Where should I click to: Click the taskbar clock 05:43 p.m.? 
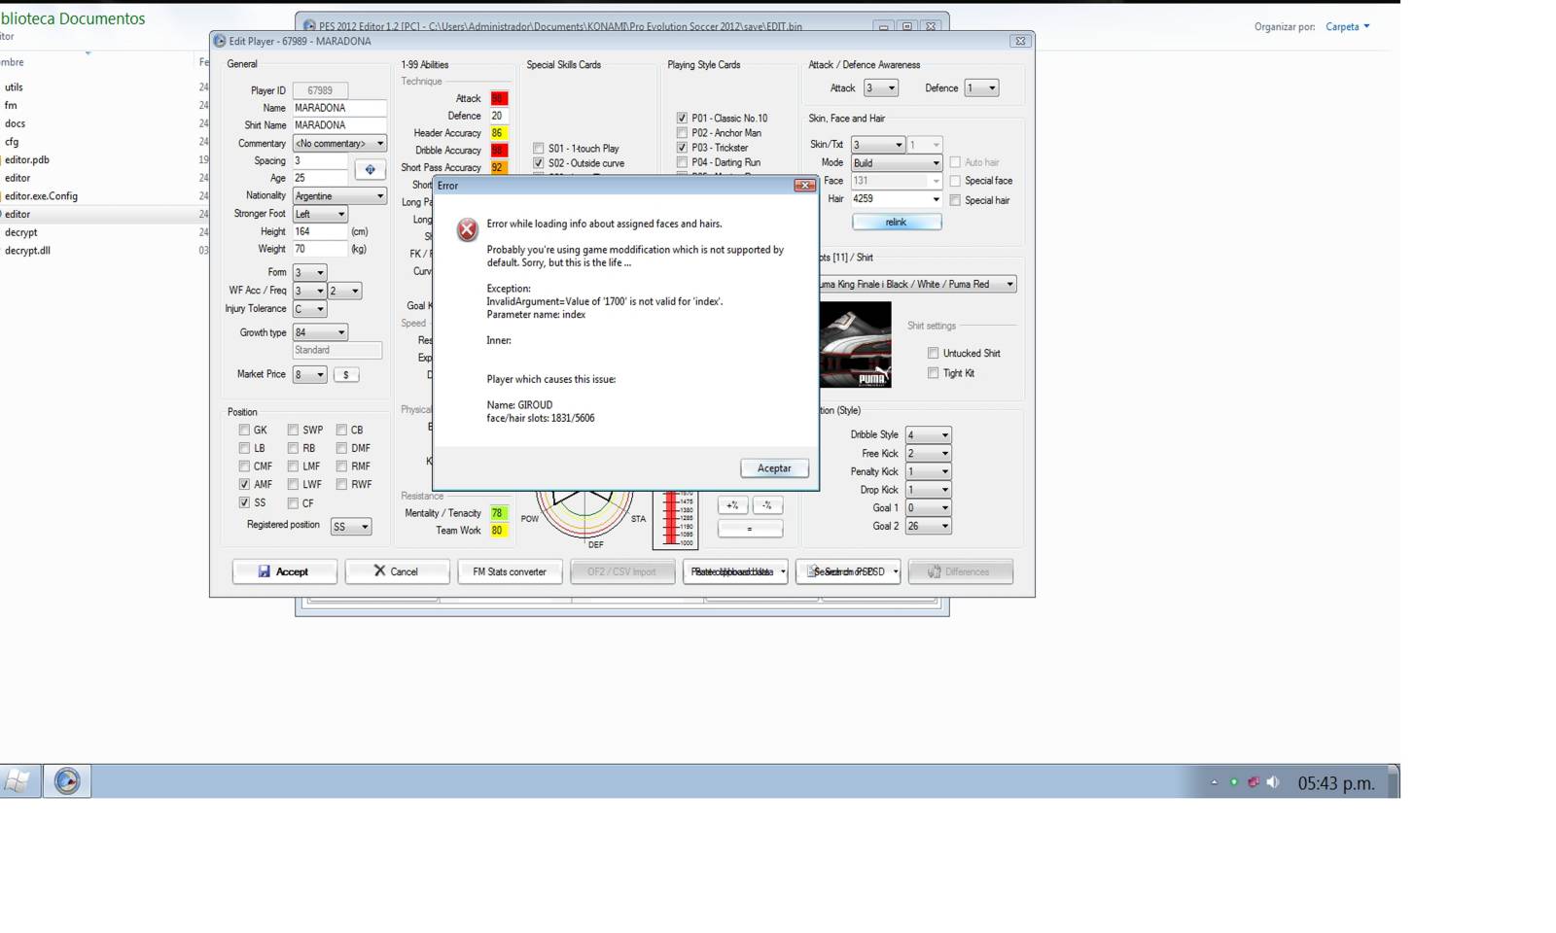[x=1336, y=782]
